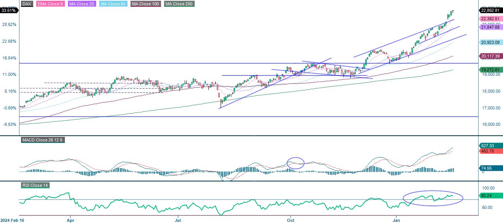Click the 2024 Feb 16 start date label
Viewport: 503px width, 223px height.
pyautogui.click(x=11, y=220)
